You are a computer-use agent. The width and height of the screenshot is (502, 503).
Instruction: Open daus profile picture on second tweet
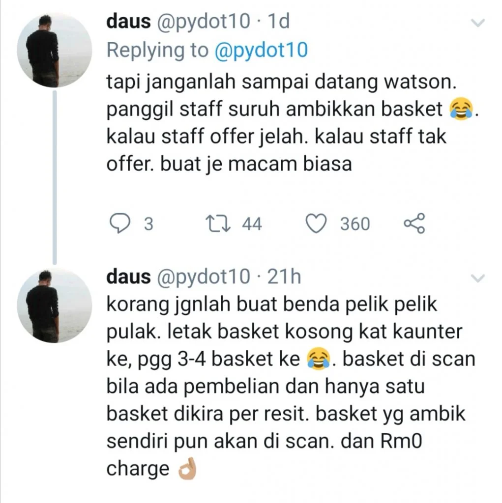54,306
